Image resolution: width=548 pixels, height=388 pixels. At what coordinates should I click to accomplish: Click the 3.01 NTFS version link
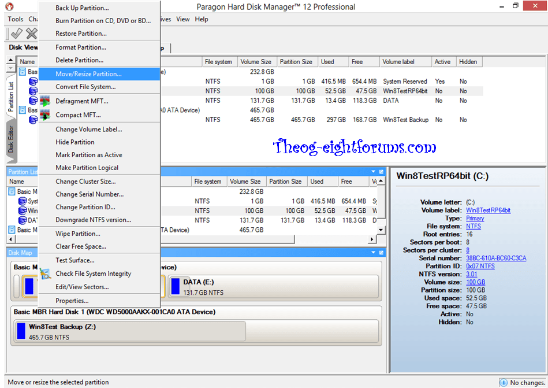471,274
